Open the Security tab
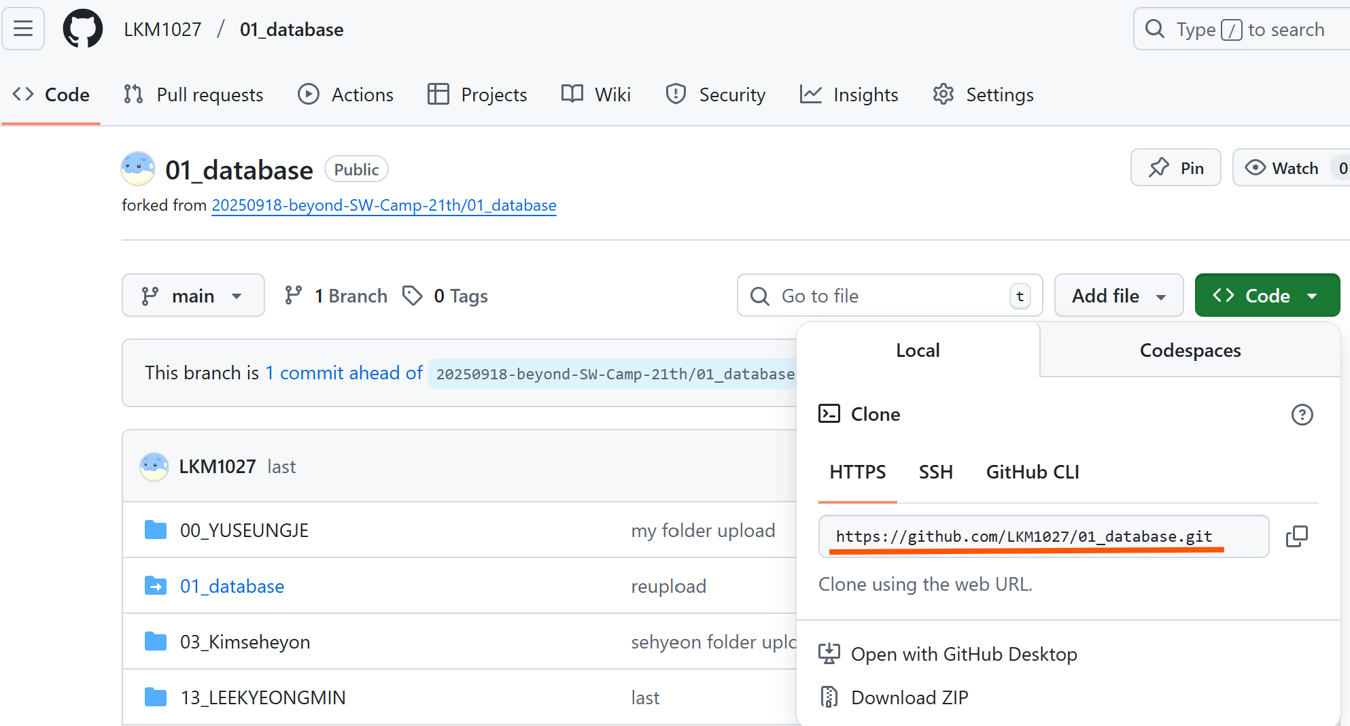Viewport: 1350px width, 726px height. [715, 94]
